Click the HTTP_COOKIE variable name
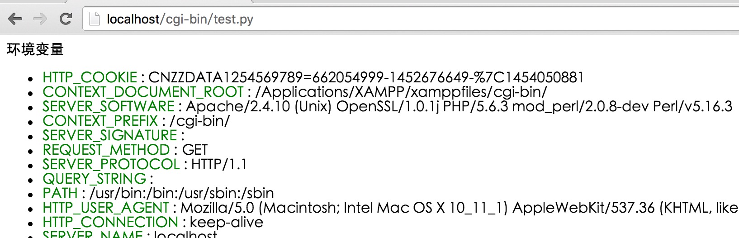This screenshot has width=739, height=238. 90,77
